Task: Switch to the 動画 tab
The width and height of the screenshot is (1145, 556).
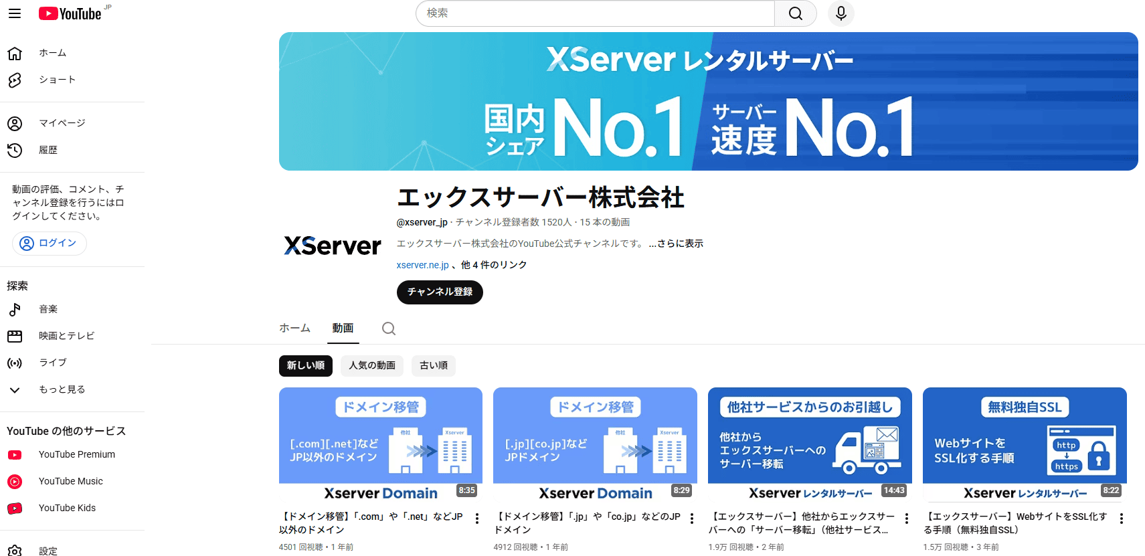Action: (x=343, y=328)
